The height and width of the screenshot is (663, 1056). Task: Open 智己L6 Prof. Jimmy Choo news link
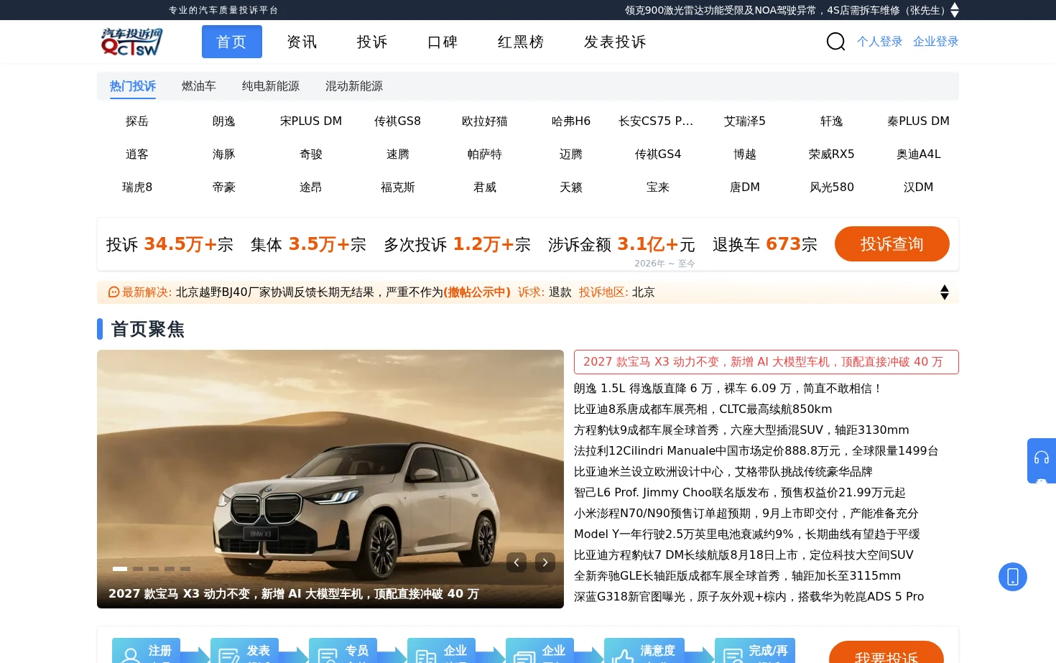coord(740,493)
